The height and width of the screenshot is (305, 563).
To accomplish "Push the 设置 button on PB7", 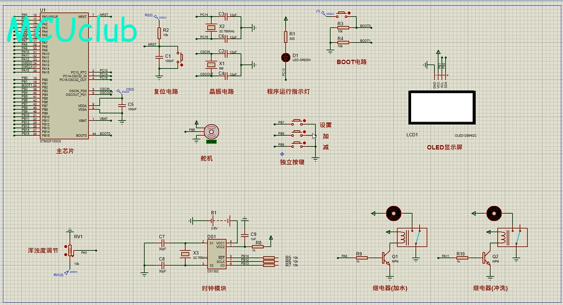I will coord(297,122).
